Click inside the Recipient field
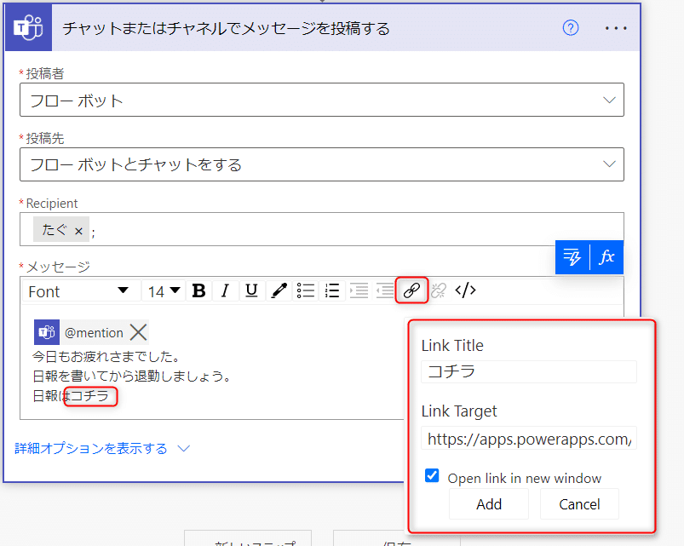Image resolution: width=684 pixels, height=546 pixels. 322,229
